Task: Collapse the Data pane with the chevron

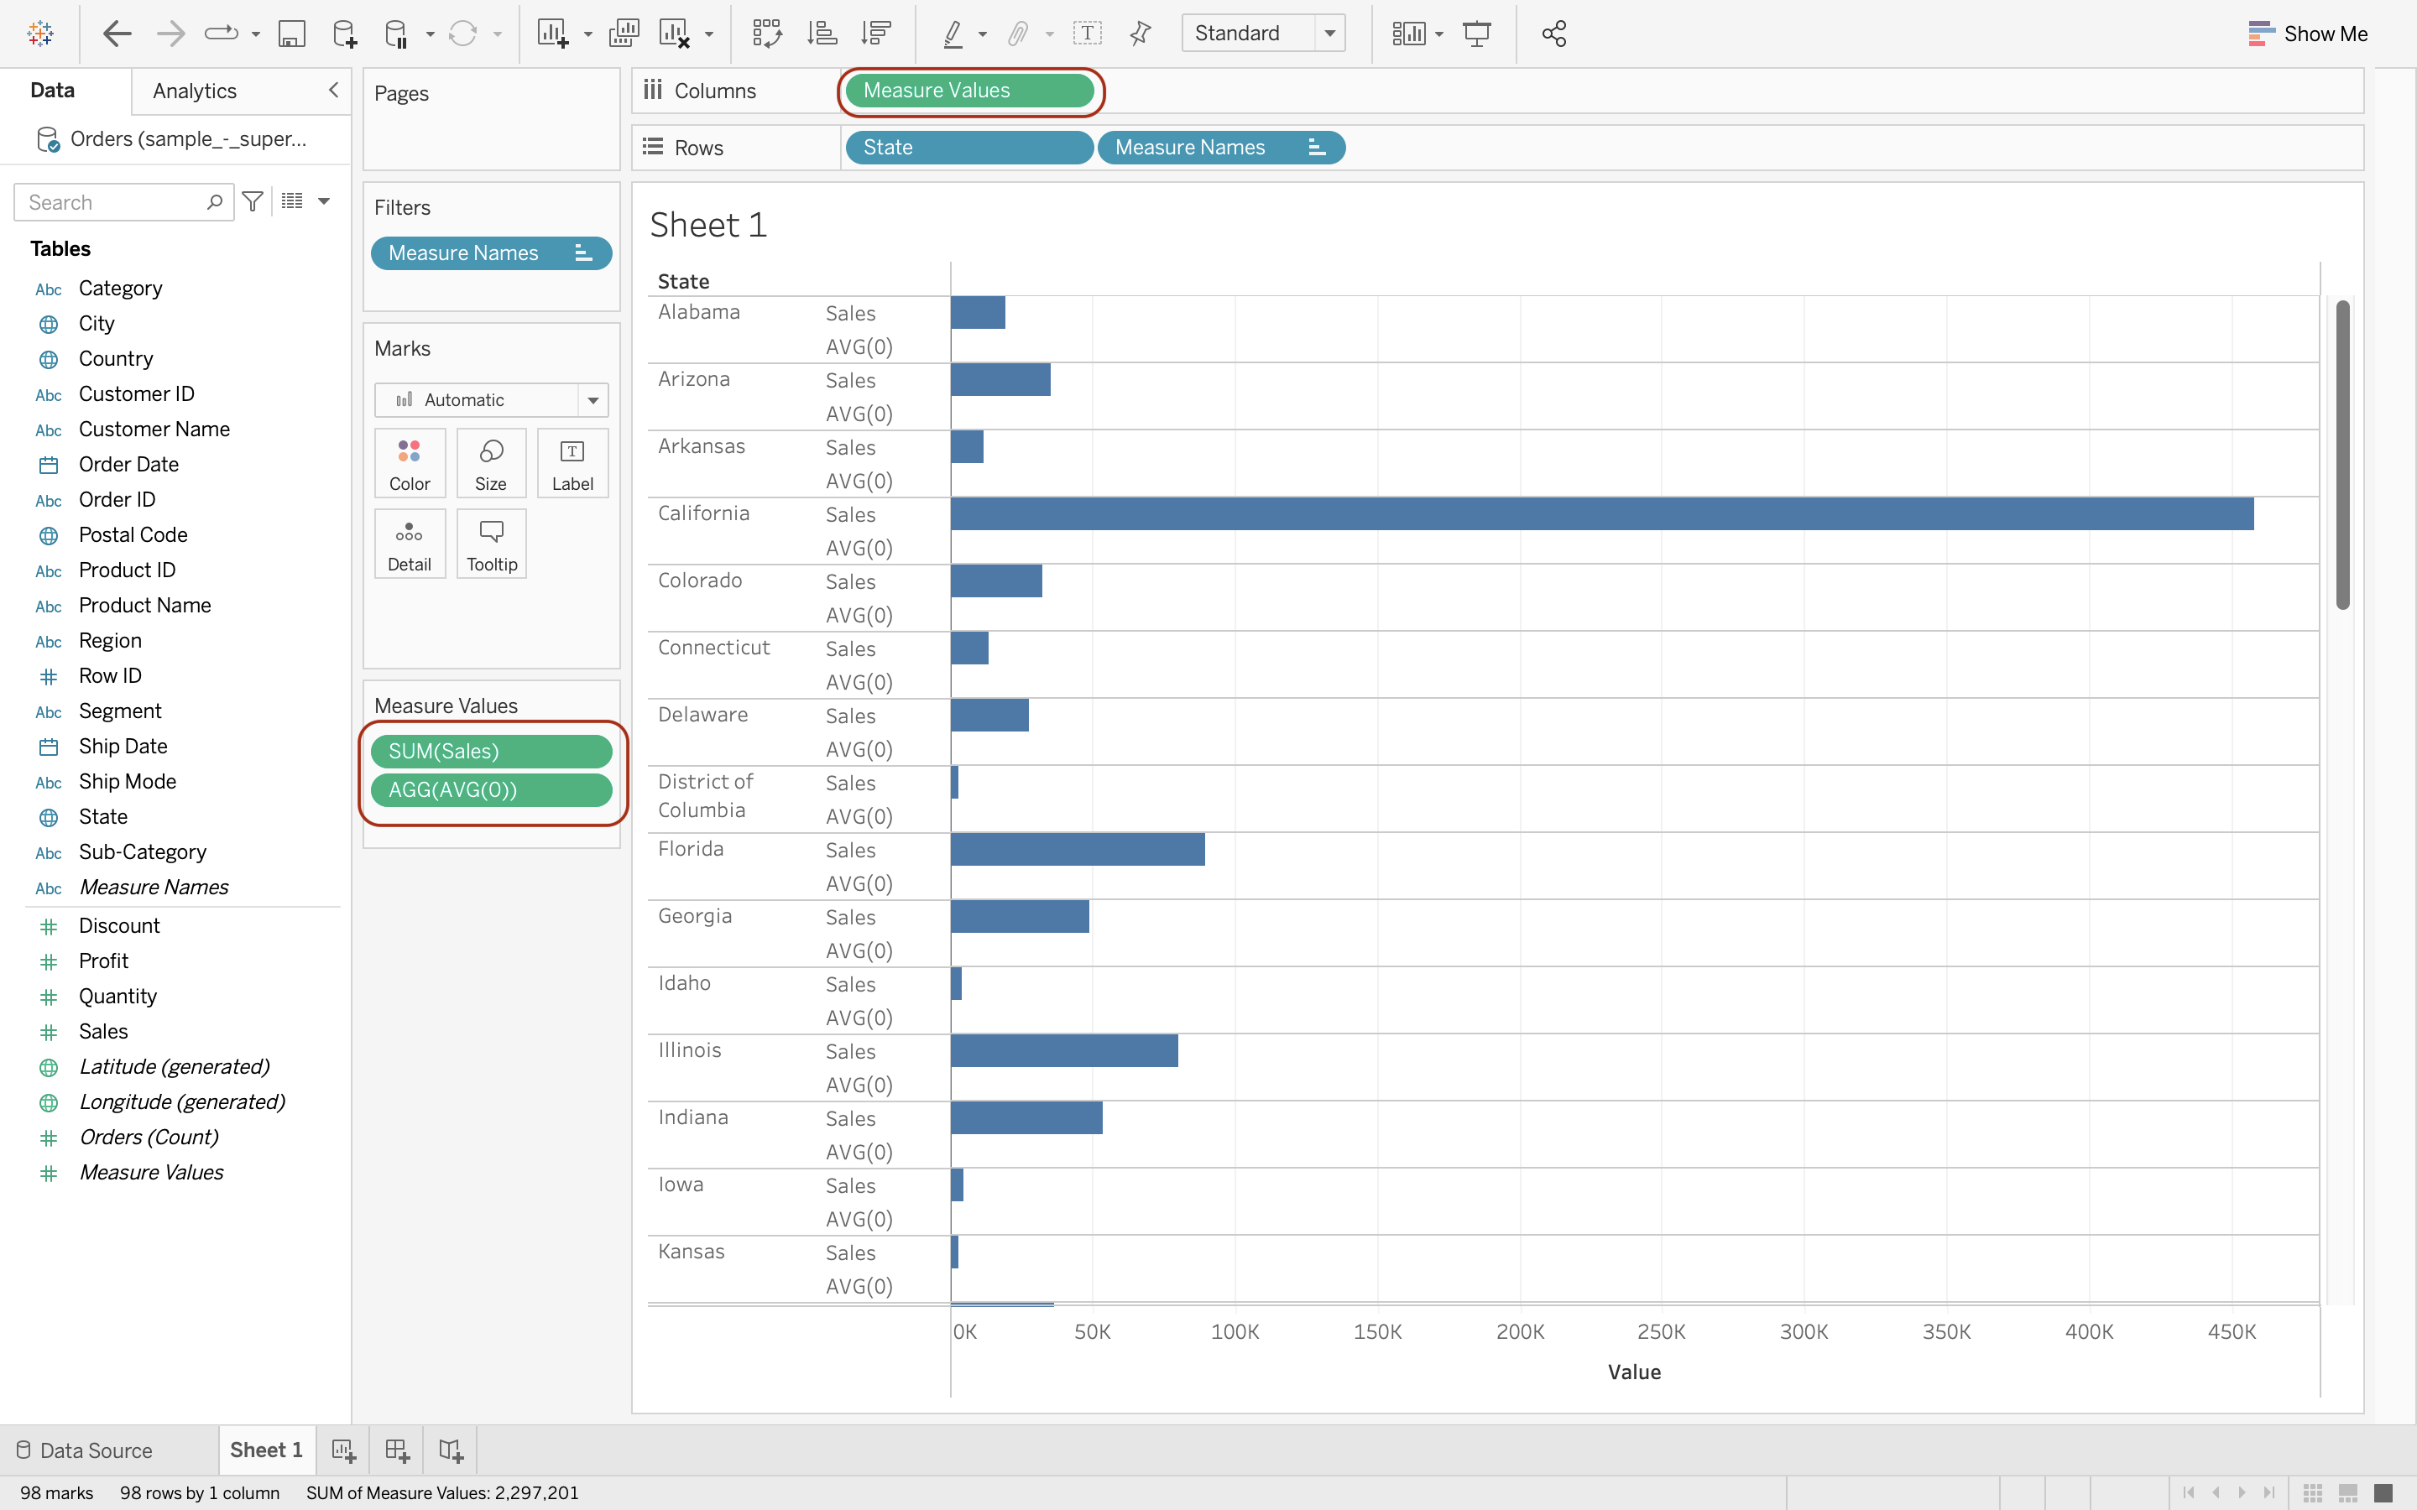Action: click(333, 90)
